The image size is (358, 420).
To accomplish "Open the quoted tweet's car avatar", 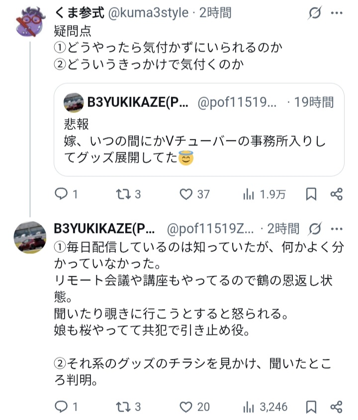I will [x=74, y=103].
